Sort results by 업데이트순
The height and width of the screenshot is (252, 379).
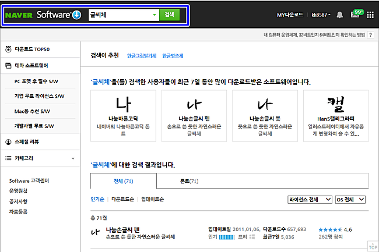click(x=153, y=199)
